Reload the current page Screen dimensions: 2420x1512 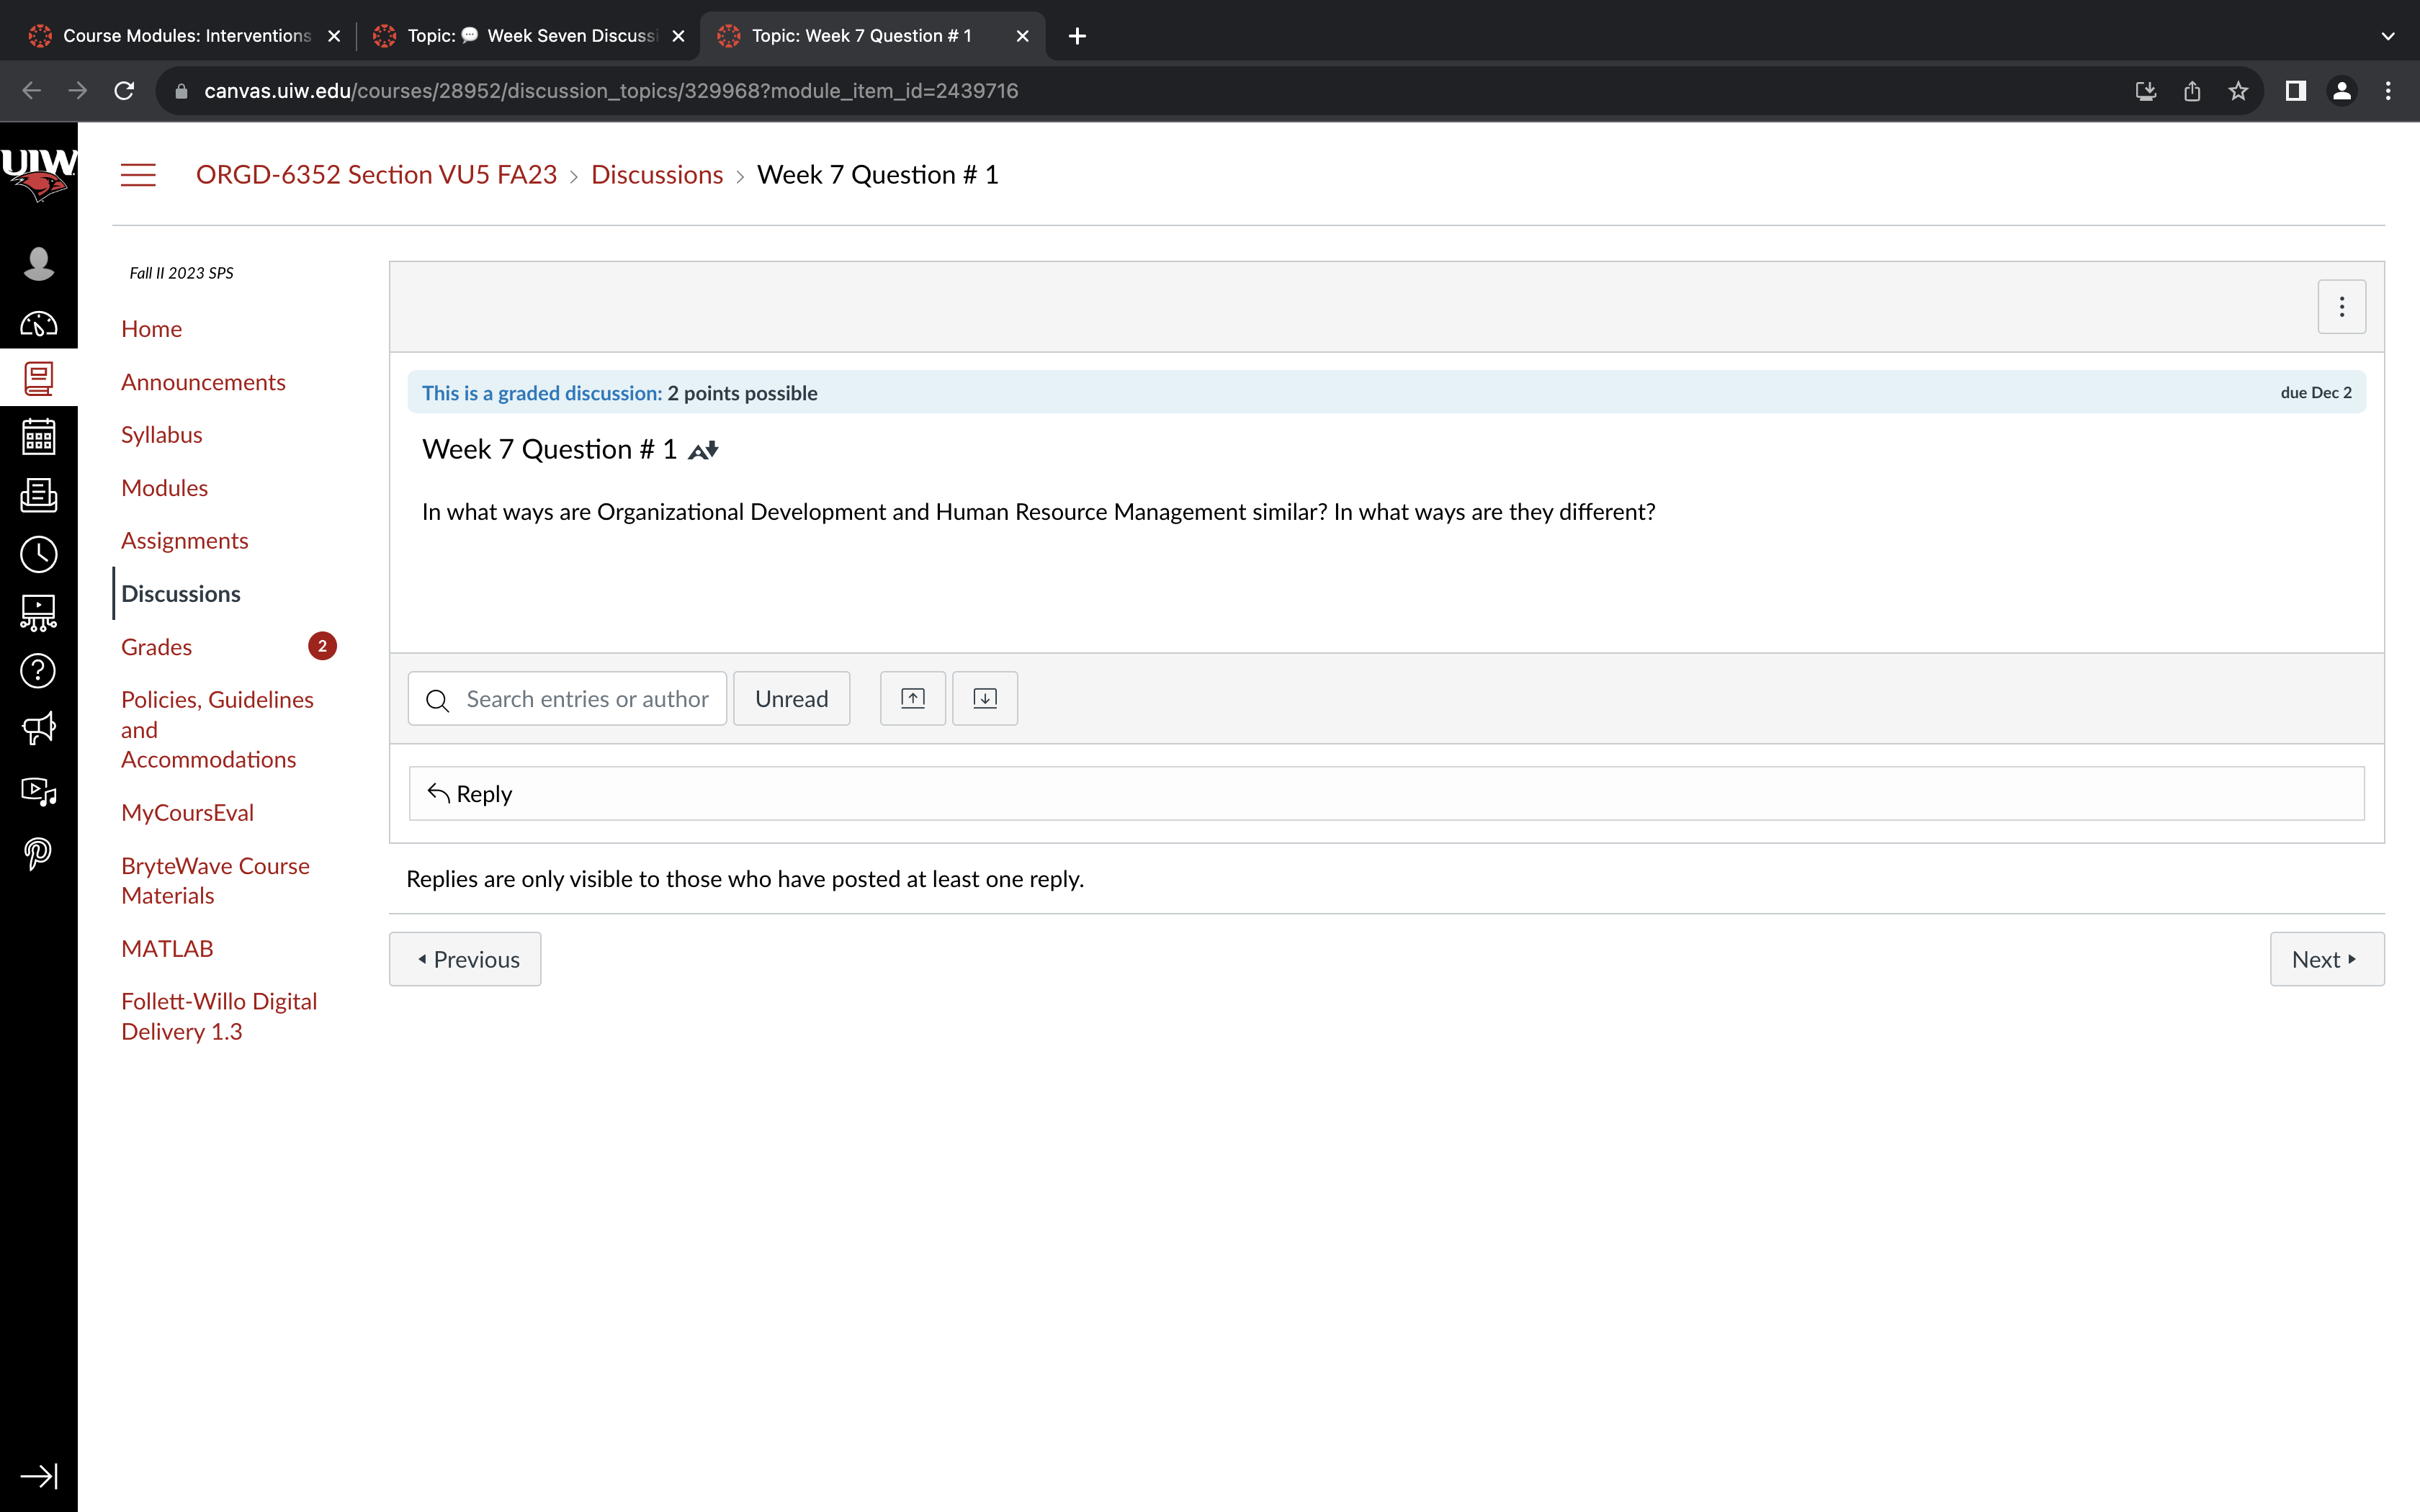[124, 91]
